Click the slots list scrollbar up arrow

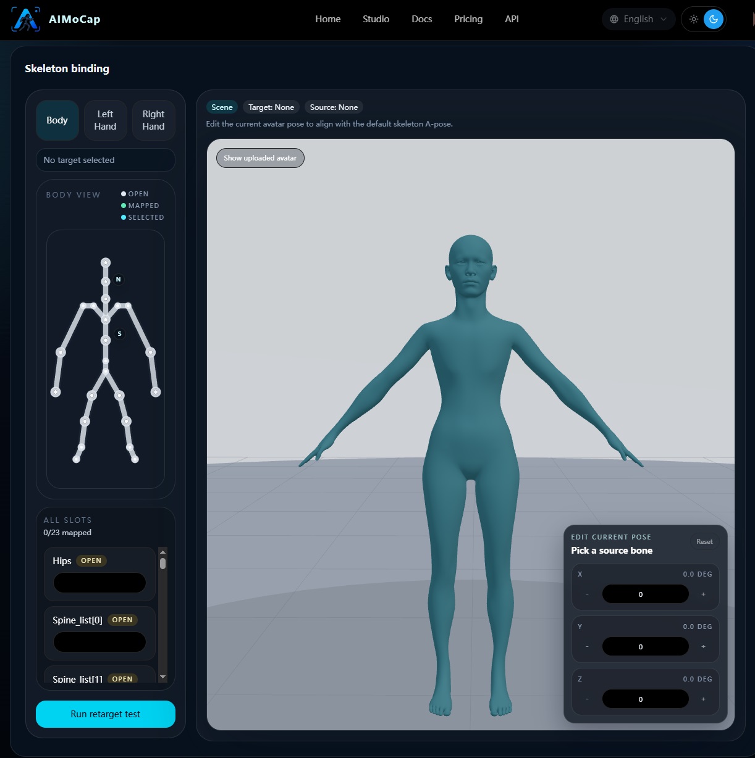163,552
